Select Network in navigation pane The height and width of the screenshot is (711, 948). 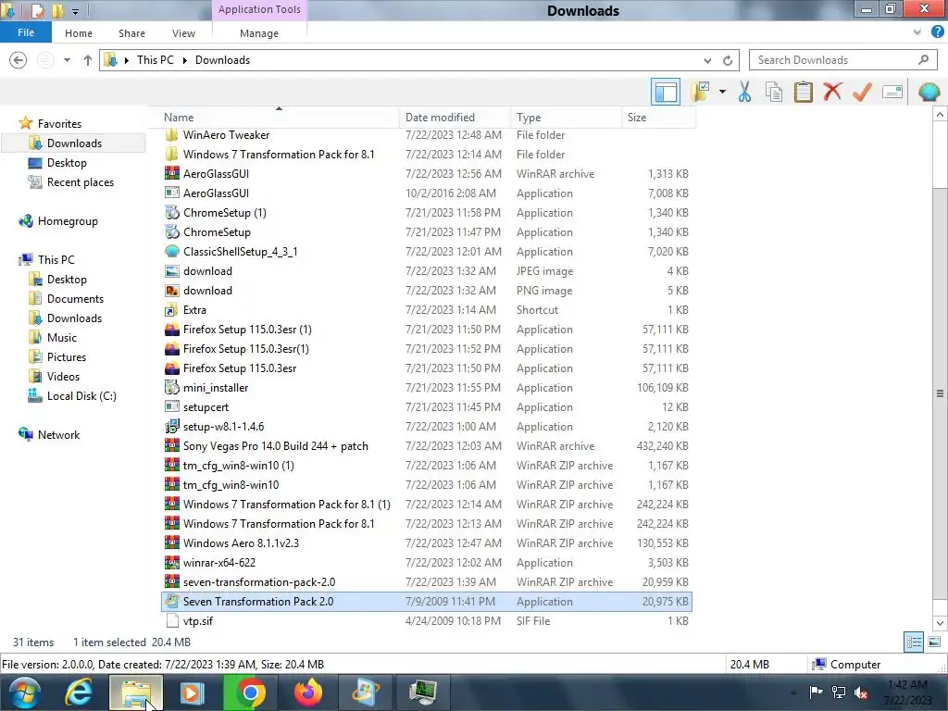(x=58, y=435)
